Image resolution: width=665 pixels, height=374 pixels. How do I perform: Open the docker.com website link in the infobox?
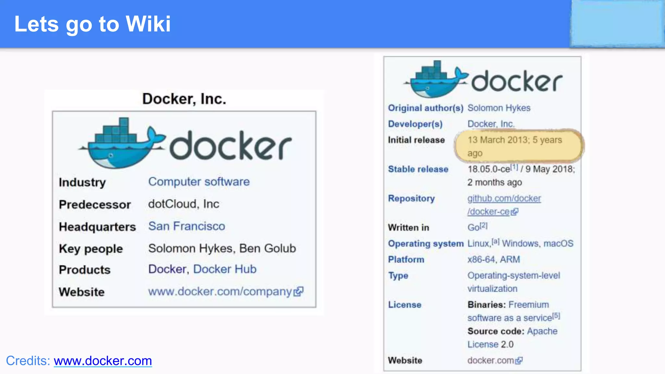coord(491,360)
